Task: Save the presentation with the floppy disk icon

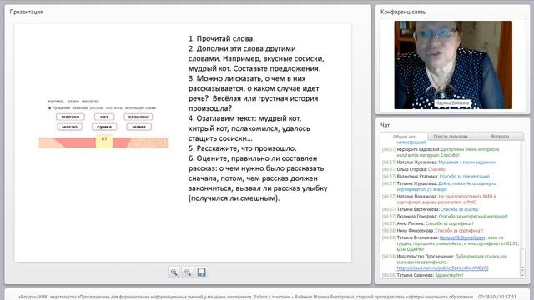Action: pos(201,272)
